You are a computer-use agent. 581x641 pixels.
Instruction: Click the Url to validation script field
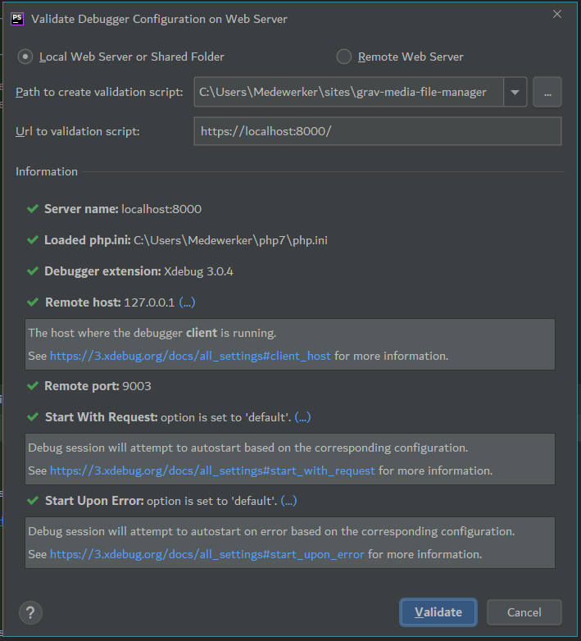378,131
